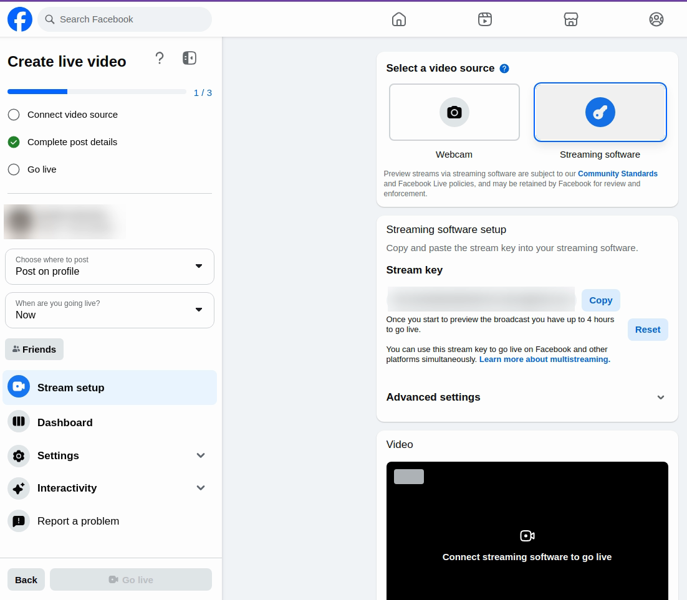Click the step progress bar
Viewport: 687px width, 600px height.
(97, 92)
